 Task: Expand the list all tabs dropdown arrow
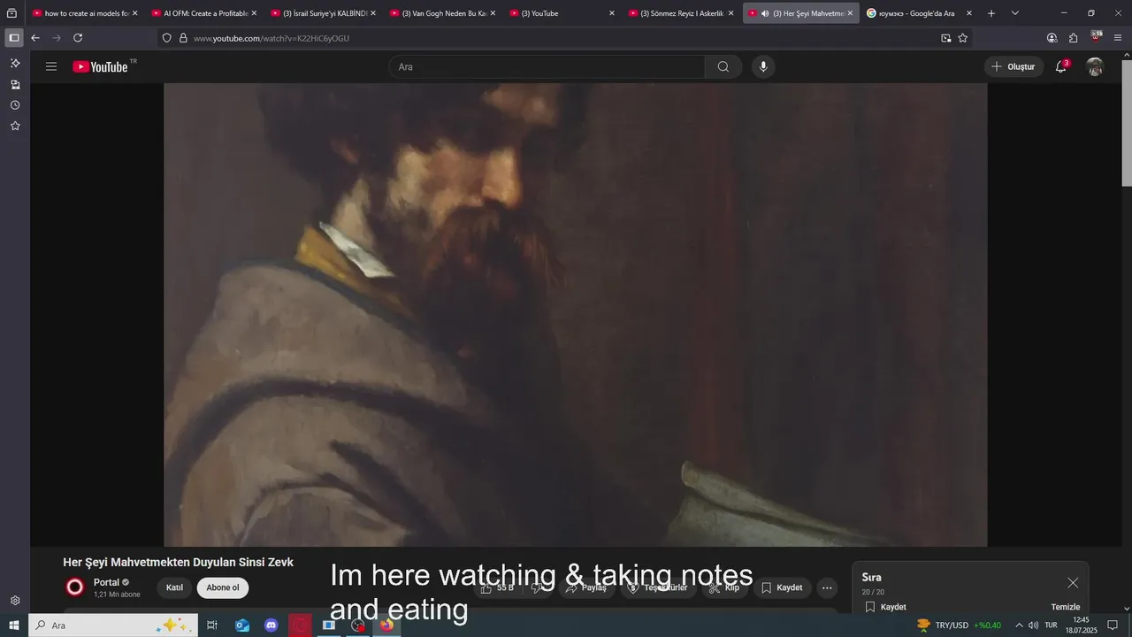pyautogui.click(x=1014, y=13)
